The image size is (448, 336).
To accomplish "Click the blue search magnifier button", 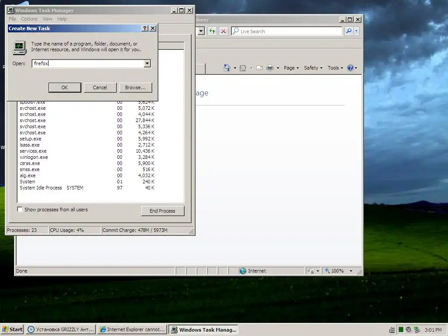I will coord(349,31).
